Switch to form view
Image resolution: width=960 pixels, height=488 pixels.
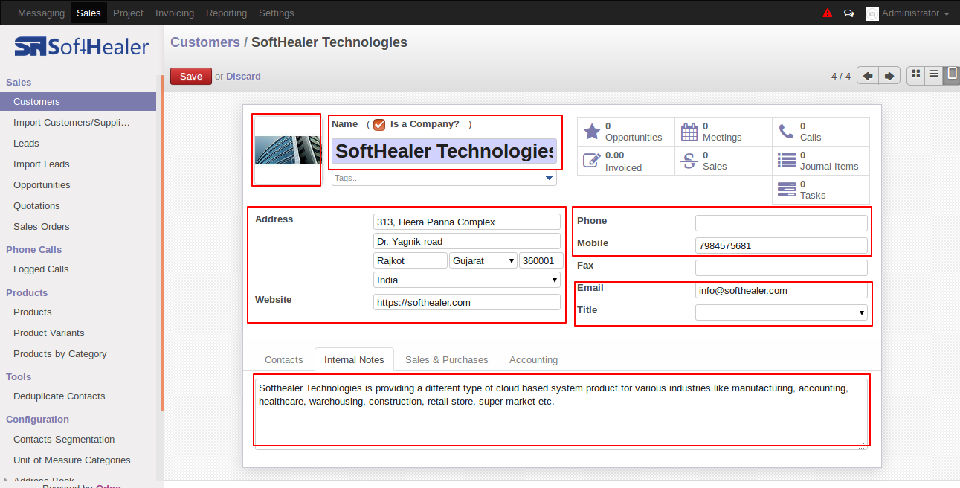click(951, 74)
